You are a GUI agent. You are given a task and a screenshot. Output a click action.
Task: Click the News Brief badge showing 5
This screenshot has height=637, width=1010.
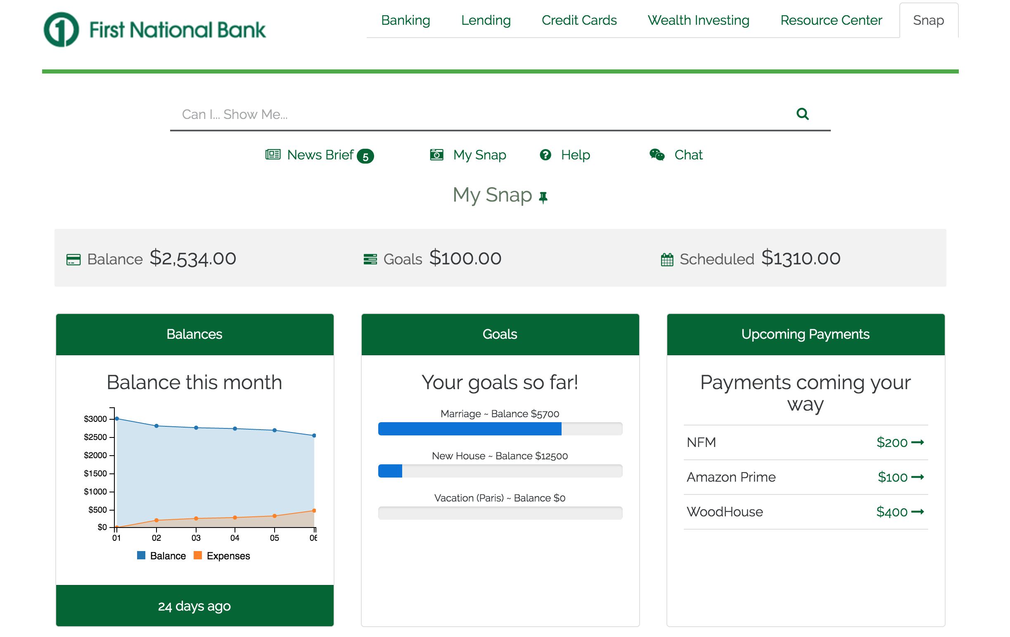pyautogui.click(x=365, y=157)
